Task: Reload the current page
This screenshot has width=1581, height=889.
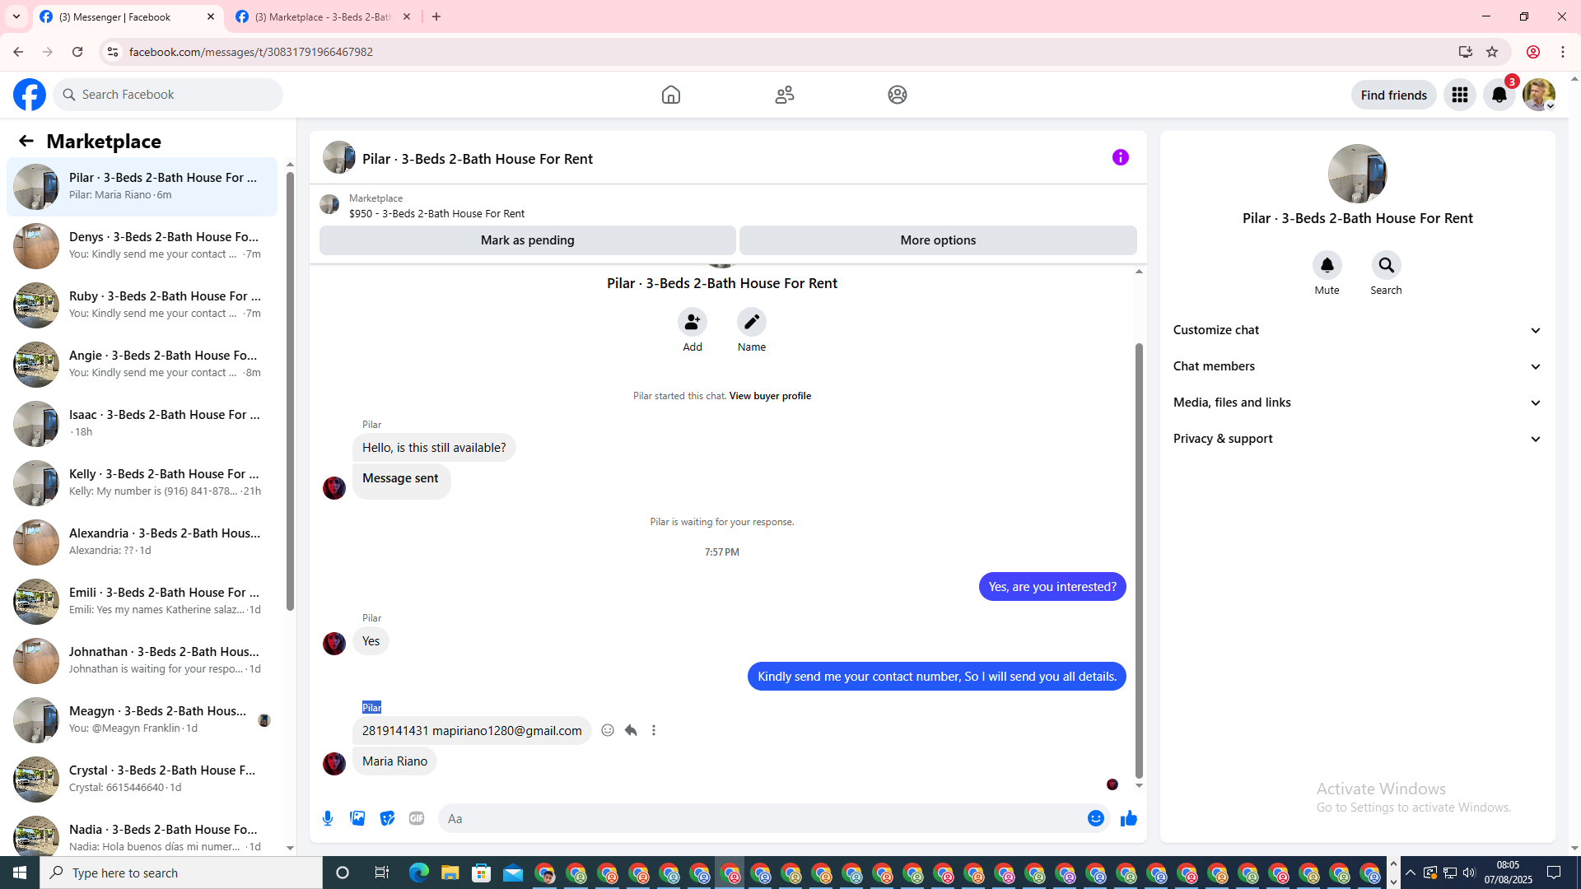Action: point(77,52)
